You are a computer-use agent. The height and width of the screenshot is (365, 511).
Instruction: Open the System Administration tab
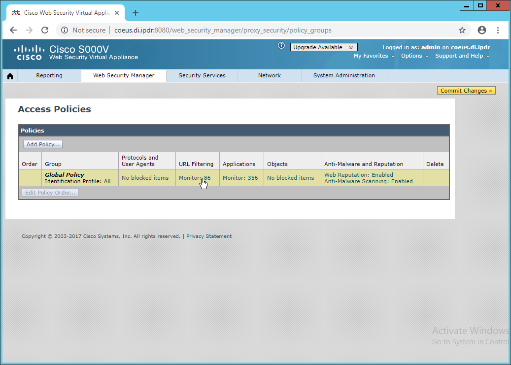pyautogui.click(x=344, y=75)
